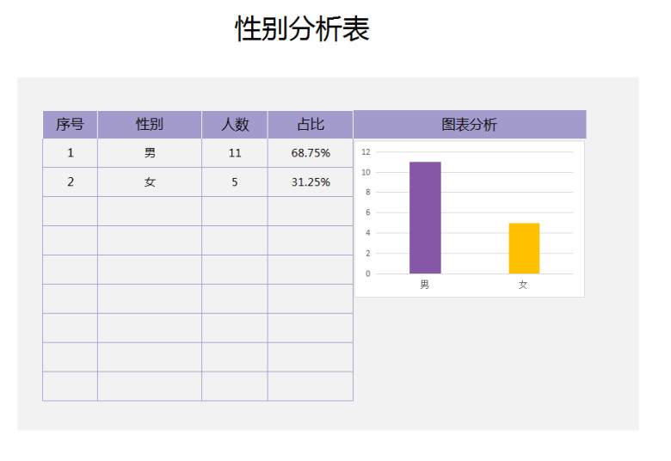The width and height of the screenshot is (671, 461).
Task: Click the 12 value on chart axis
Action: (x=366, y=152)
